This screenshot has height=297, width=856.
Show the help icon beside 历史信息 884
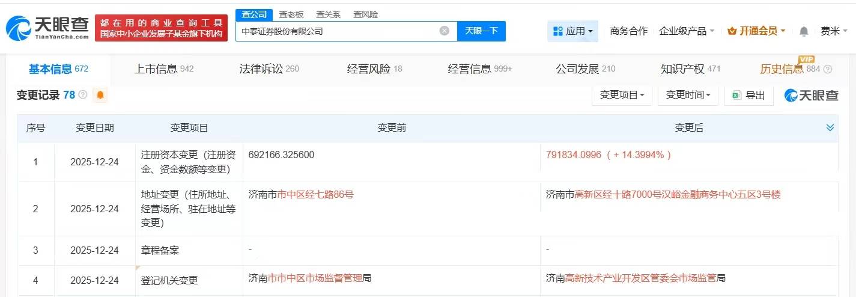(828, 69)
